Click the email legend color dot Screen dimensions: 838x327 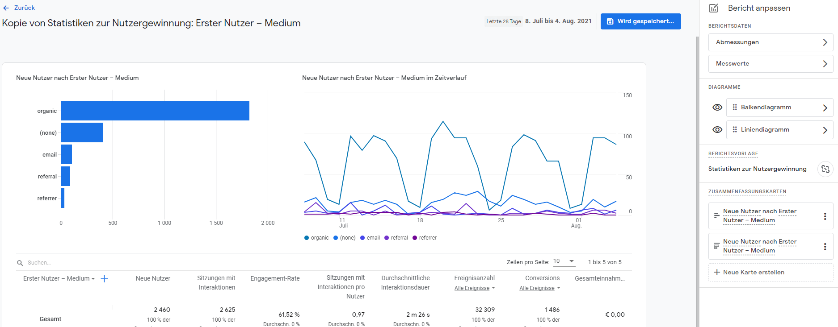(x=362, y=238)
